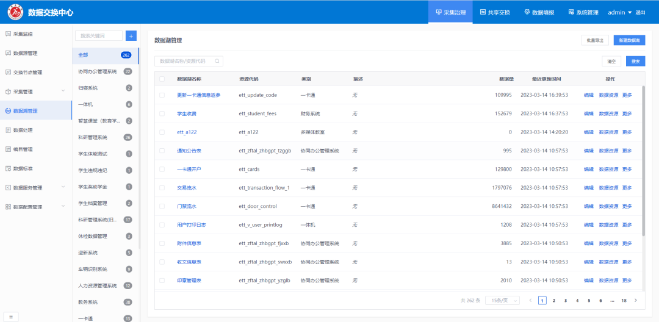Expand the 数据配置管理 submenu chevron
The height and width of the screenshot is (322, 659).
63,207
